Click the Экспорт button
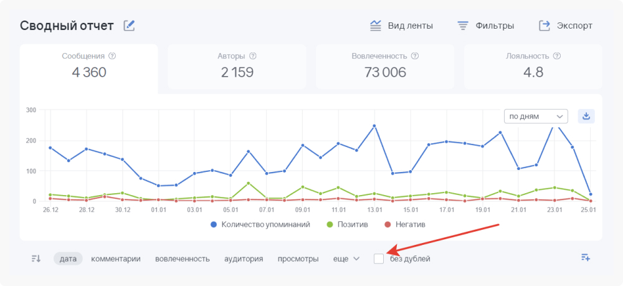 pos(566,26)
